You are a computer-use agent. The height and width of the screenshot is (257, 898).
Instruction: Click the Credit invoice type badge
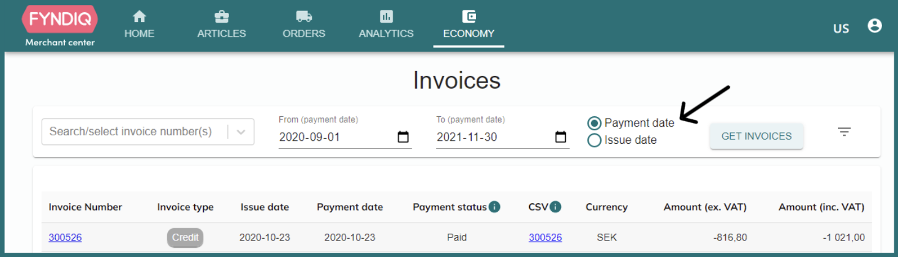click(x=186, y=237)
